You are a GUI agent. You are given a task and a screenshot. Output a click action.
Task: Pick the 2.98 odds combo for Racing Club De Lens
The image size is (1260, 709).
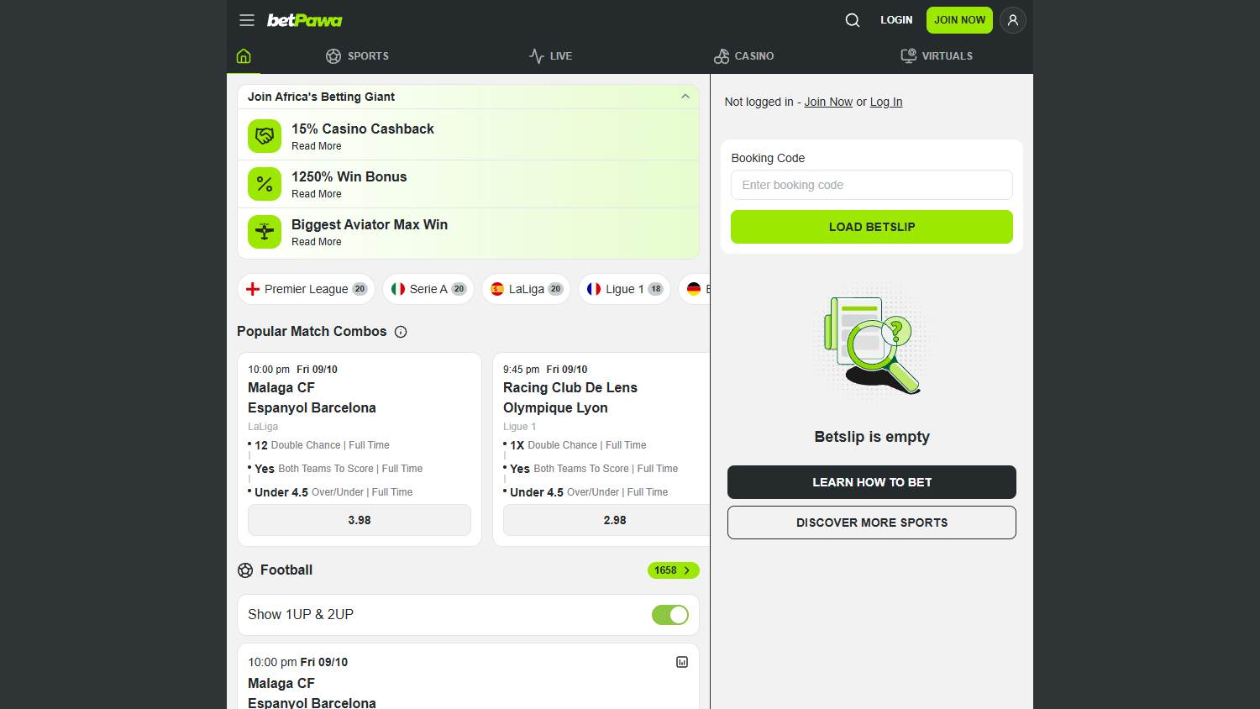point(606,520)
